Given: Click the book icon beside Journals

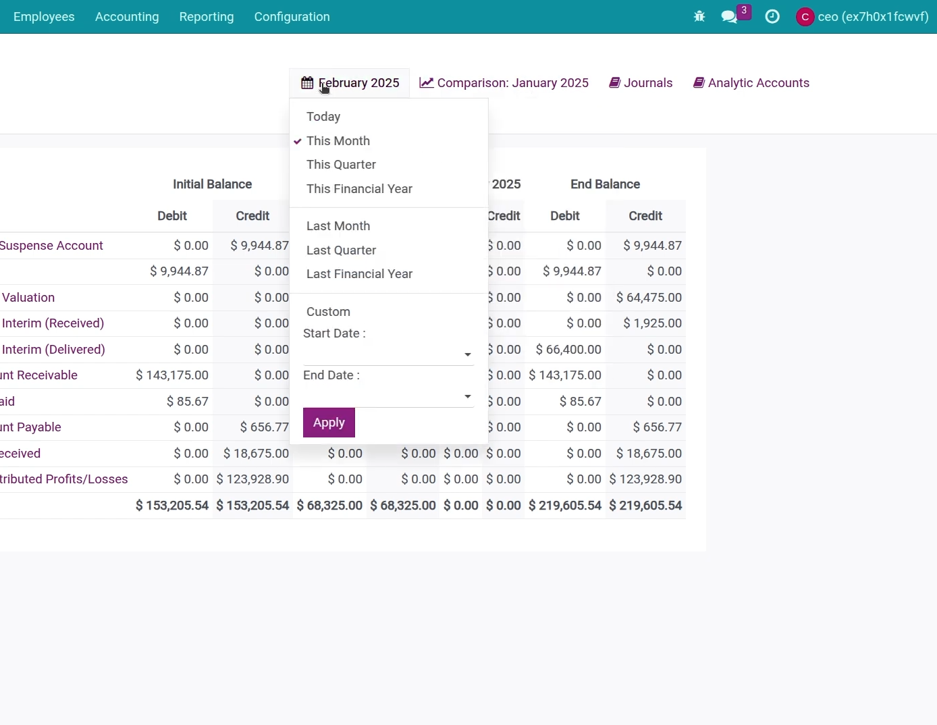Looking at the screenshot, I should [615, 83].
